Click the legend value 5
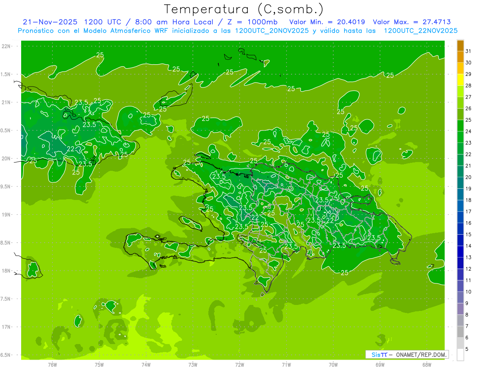 [x=467, y=349]
